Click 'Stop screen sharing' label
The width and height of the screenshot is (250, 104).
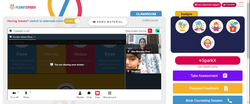pyautogui.click(x=136, y=31)
